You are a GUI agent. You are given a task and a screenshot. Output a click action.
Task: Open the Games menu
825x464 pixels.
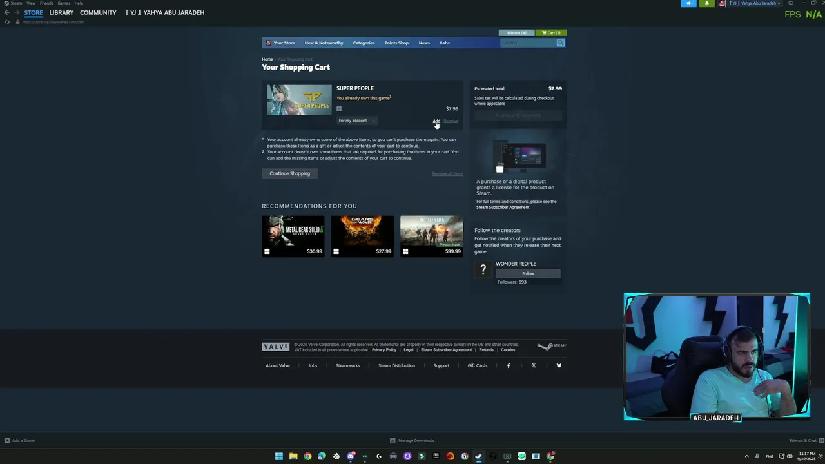[x=64, y=3]
